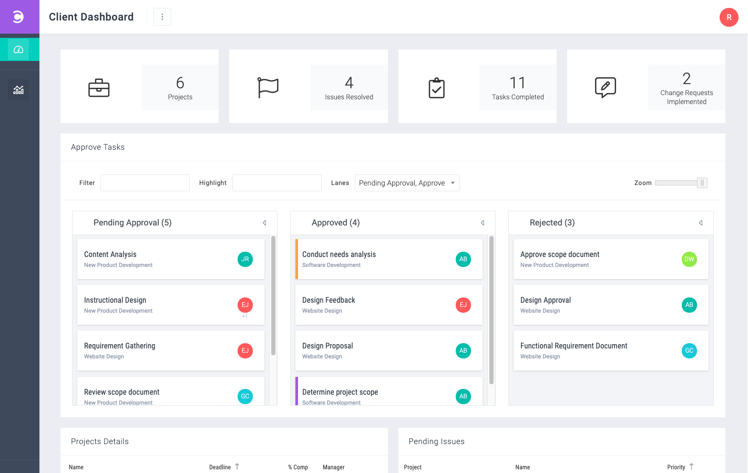Collapse the Rejected lane
This screenshot has width=748, height=473.
coord(701,223)
